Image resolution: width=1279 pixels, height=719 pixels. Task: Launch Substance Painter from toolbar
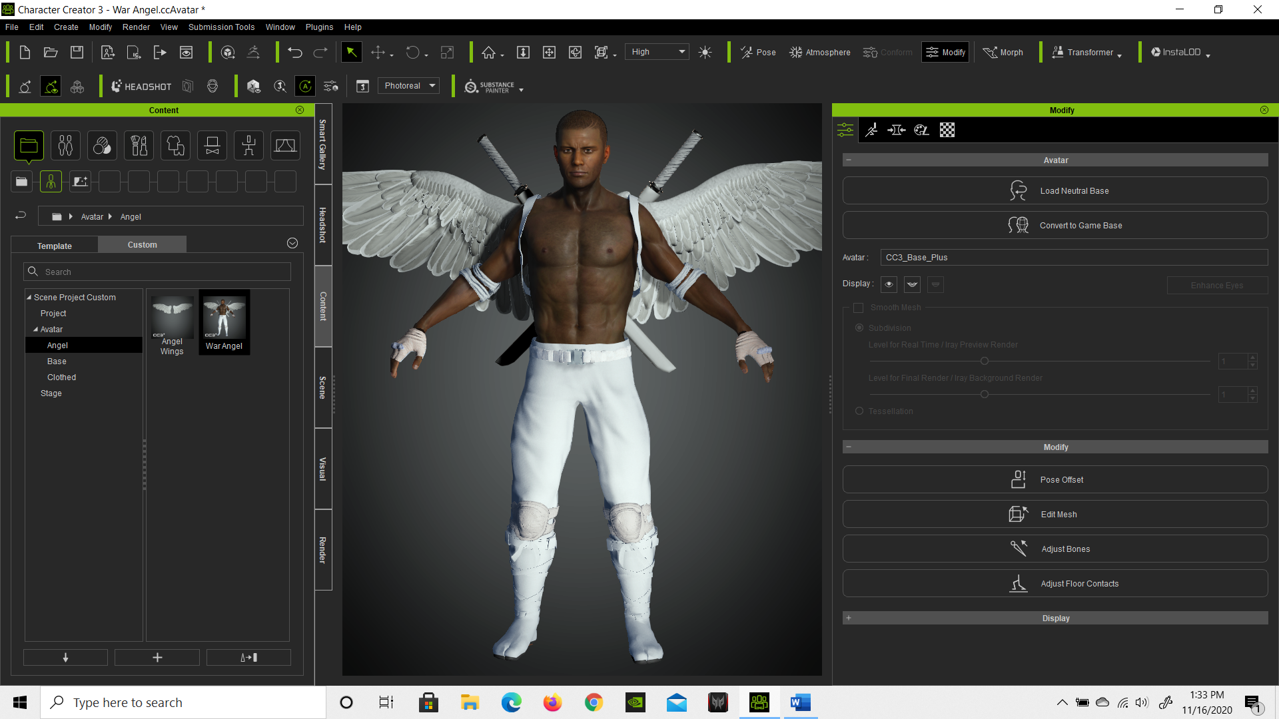click(x=490, y=87)
